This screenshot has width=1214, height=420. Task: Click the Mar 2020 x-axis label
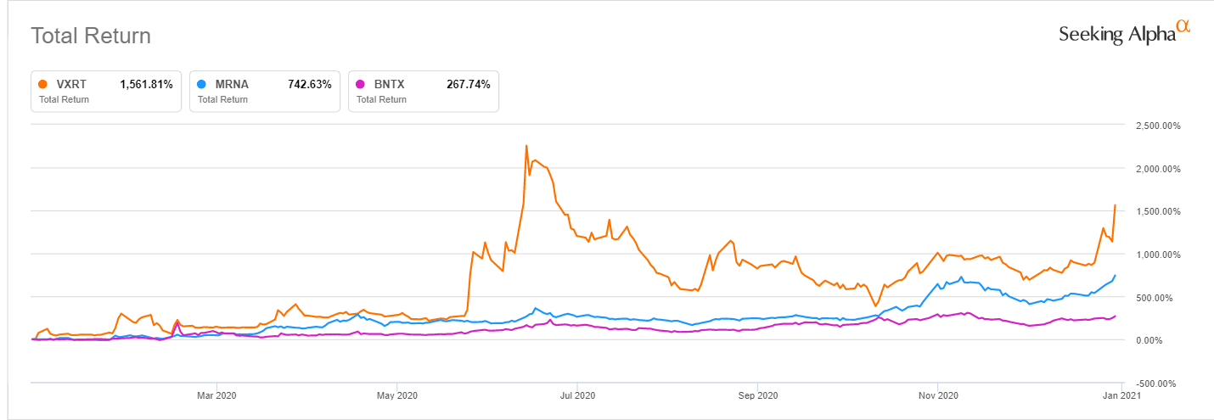coord(216,395)
